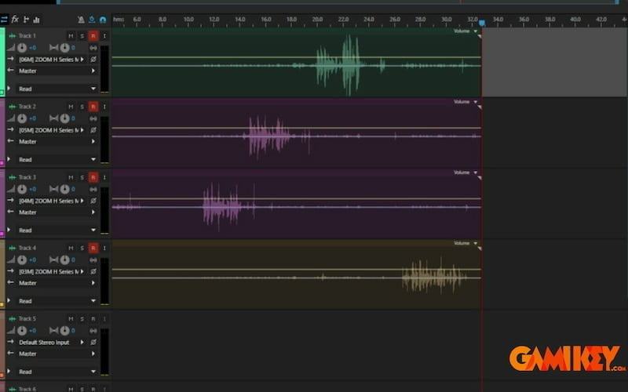The width and height of the screenshot is (628, 392).
Task: Toggle the snapping magnet icon
Action: click(103, 19)
